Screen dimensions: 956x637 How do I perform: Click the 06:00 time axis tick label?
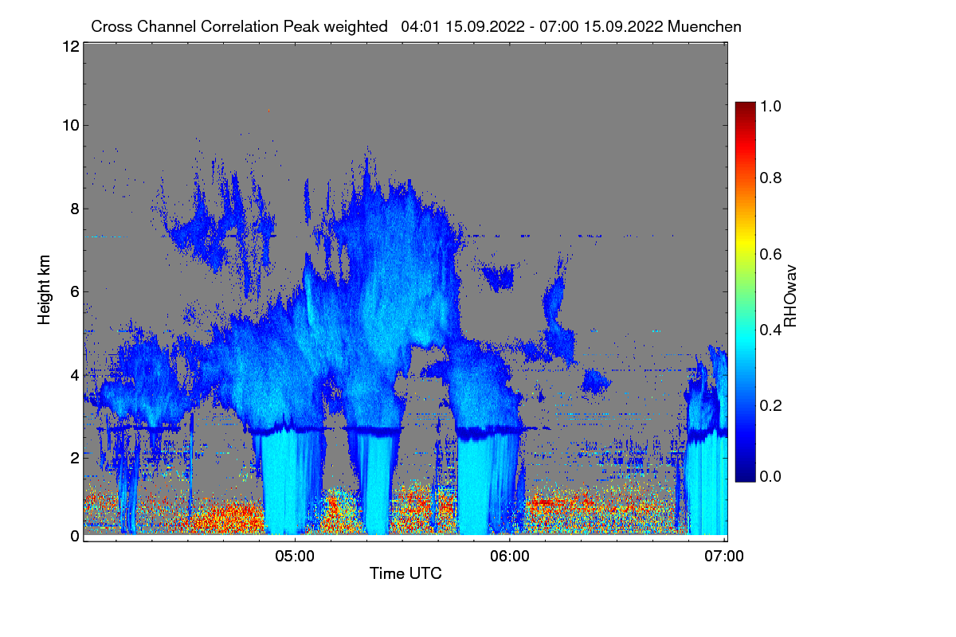coord(510,557)
